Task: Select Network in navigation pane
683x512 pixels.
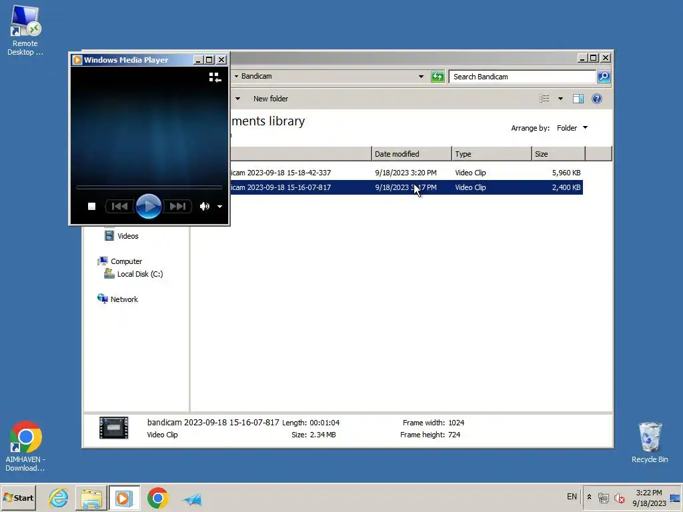Action: click(117, 299)
